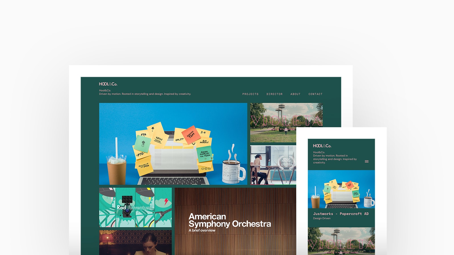Go to the DIRECTOR page
This screenshot has width=454, height=255.
click(274, 94)
